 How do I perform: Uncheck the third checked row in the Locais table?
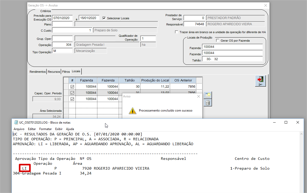click(72, 99)
